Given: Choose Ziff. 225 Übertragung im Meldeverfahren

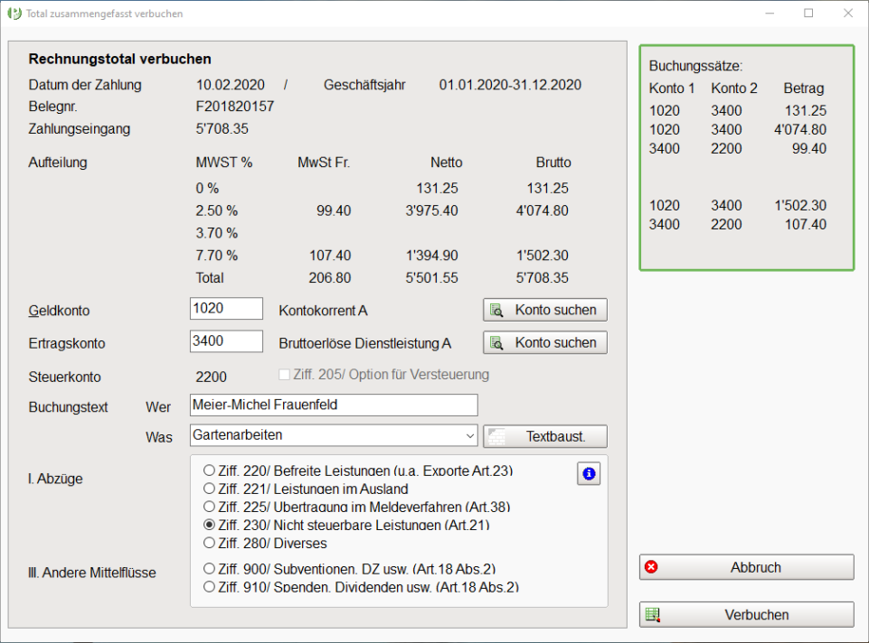Looking at the screenshot, I should coord(210,507).
